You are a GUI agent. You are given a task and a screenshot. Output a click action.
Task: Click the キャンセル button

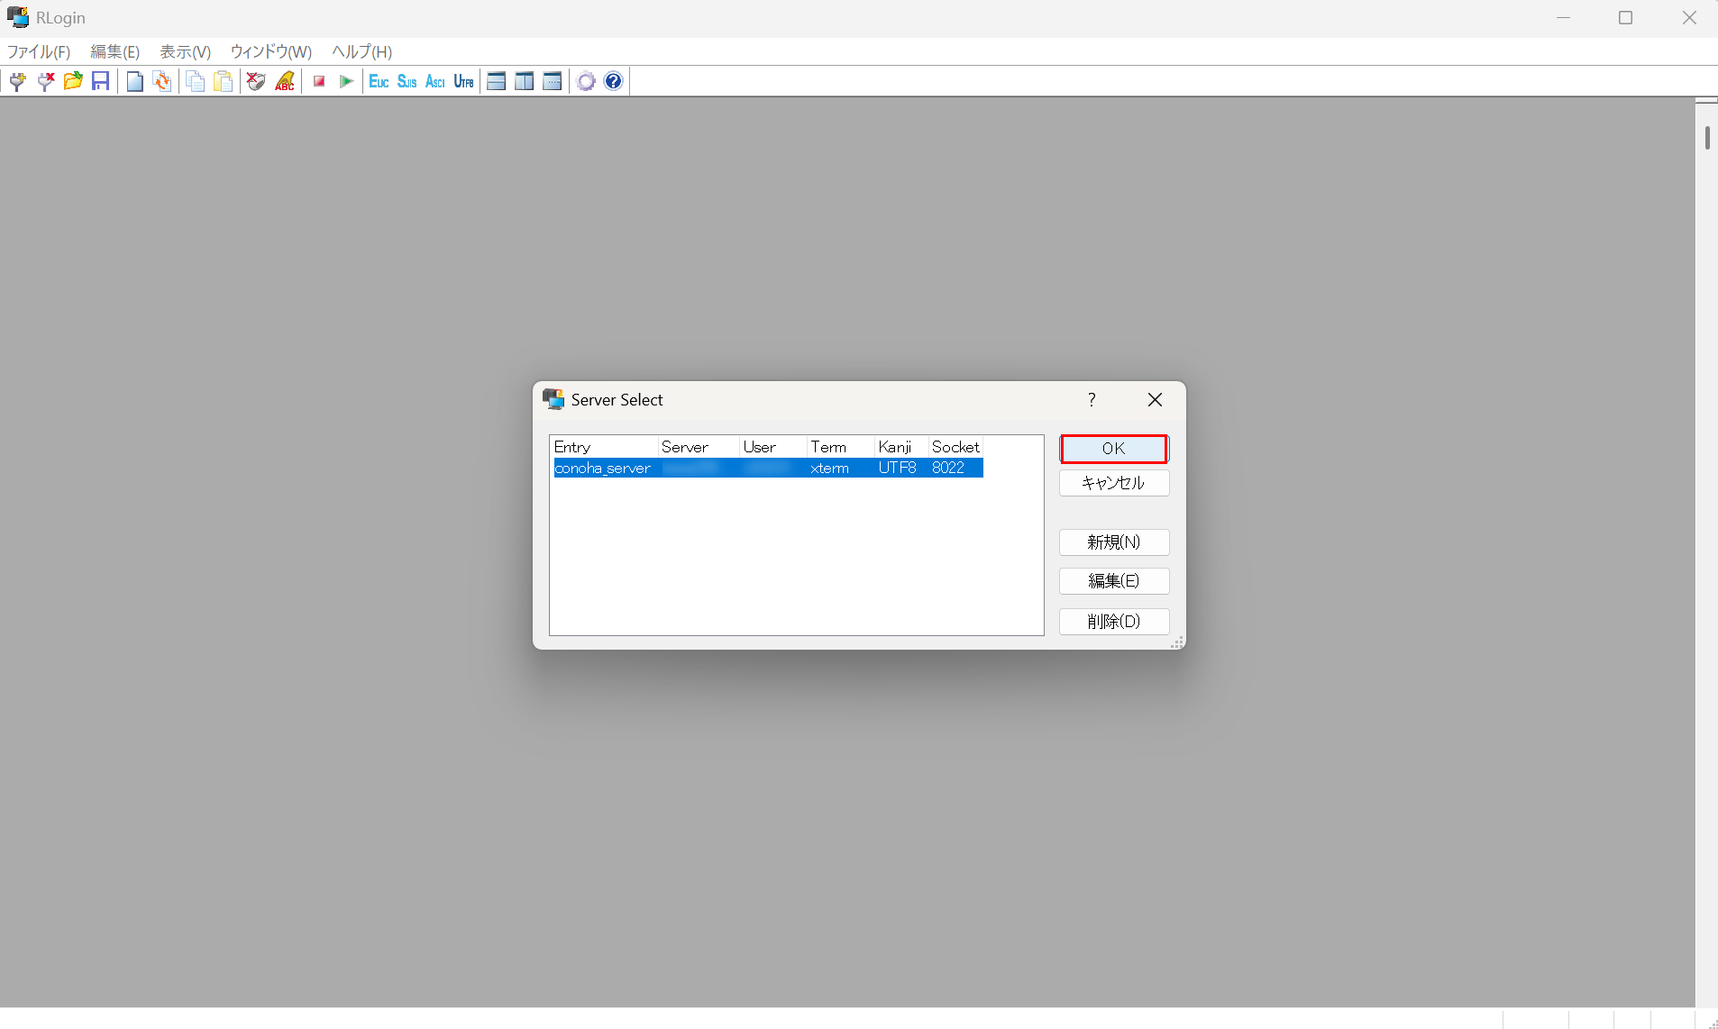[1113, 483]
